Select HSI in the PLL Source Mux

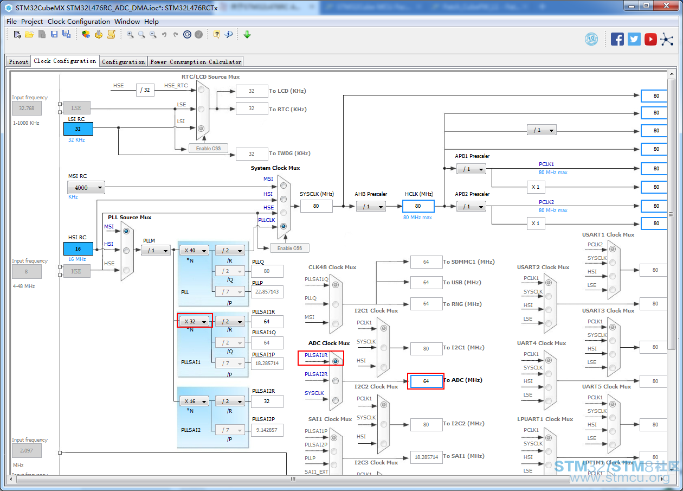point(126,250)
